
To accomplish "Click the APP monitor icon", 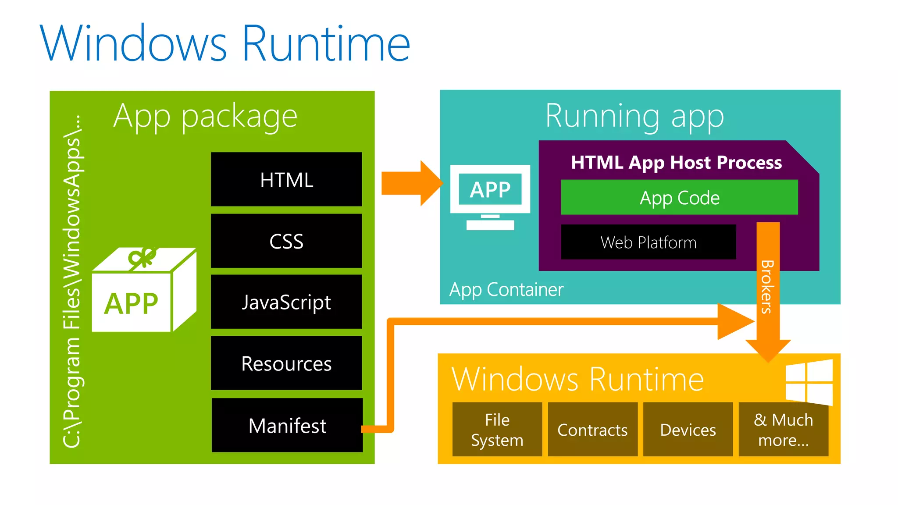I will point(490,196).
